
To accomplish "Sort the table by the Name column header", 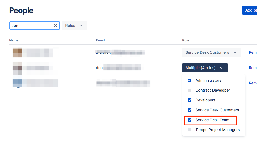I will pyautogui.click(x=15, y=40).
